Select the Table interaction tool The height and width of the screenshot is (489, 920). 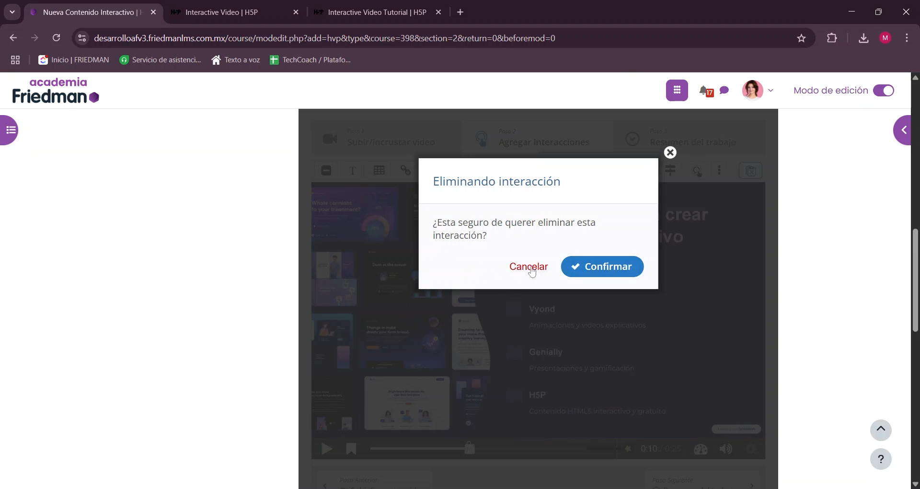379,171
